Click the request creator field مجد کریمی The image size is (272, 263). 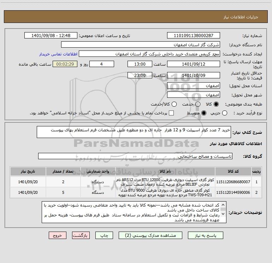click(149, 54)
